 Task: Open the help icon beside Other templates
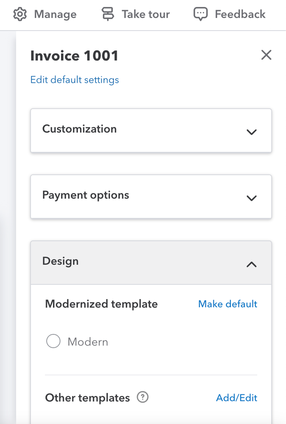[143, 398]
